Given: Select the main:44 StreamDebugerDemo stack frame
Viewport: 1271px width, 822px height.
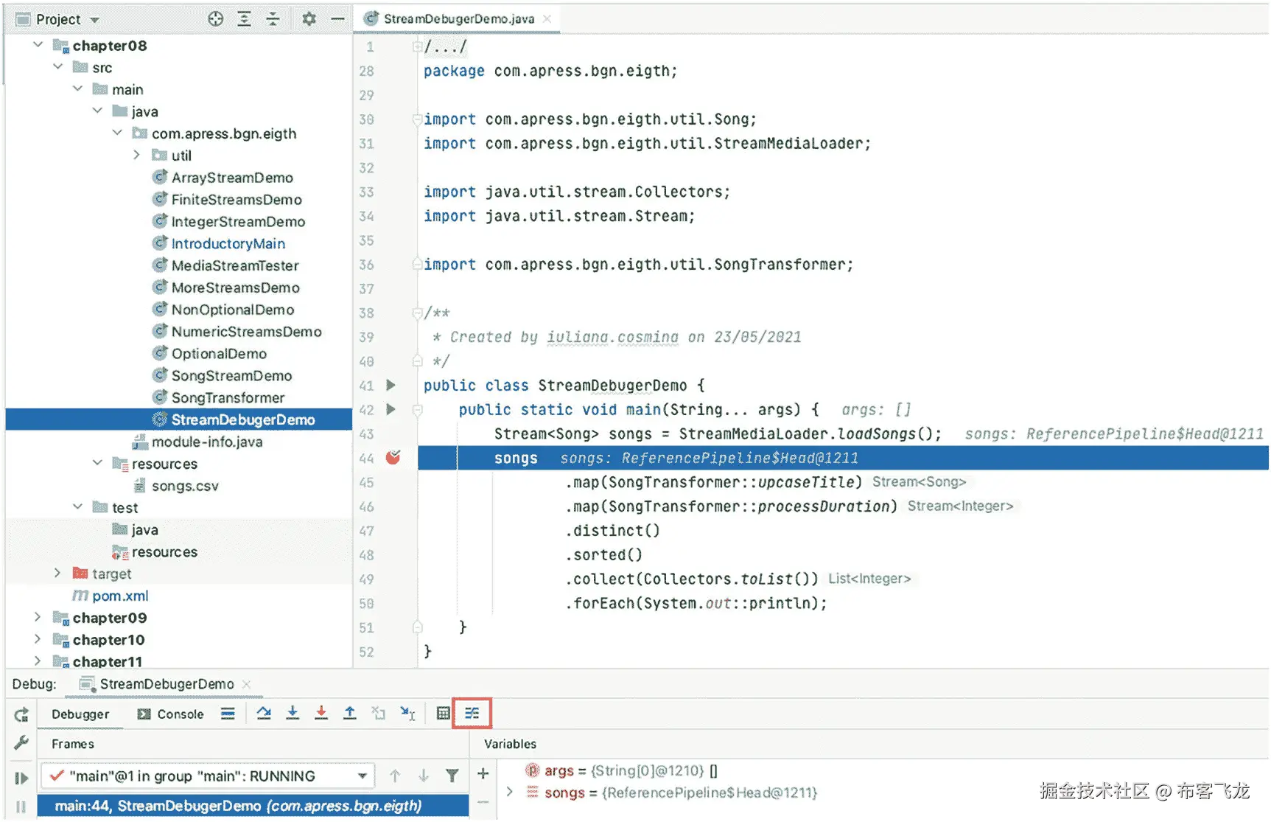Looking at the screenshot, I should (x=253, y=806).
